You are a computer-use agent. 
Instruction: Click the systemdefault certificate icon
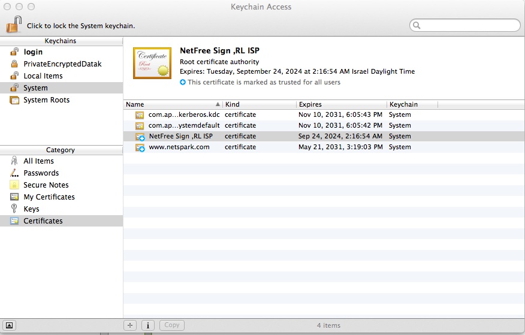coord(140,126)
